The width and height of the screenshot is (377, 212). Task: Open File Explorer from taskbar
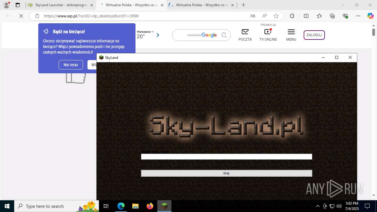tap(135, 206)
